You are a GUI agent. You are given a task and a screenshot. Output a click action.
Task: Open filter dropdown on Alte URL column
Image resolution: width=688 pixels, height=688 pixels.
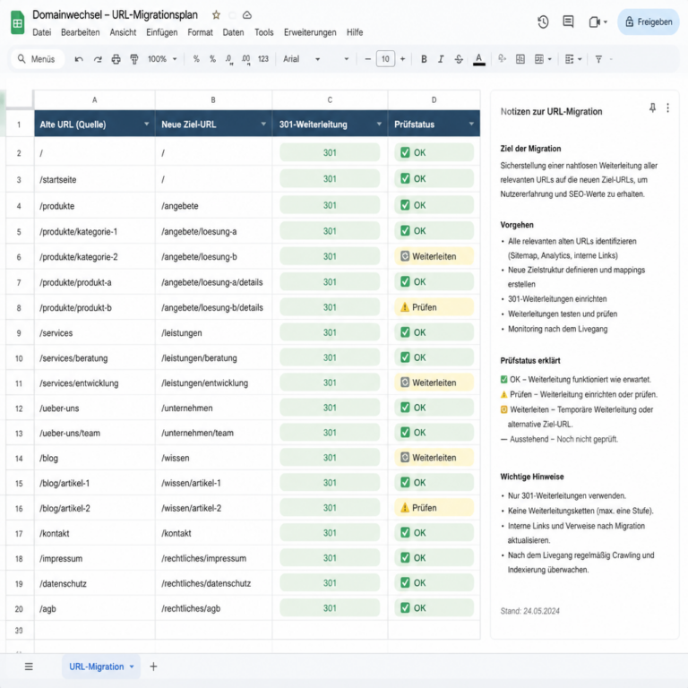(x=147, y=125)
